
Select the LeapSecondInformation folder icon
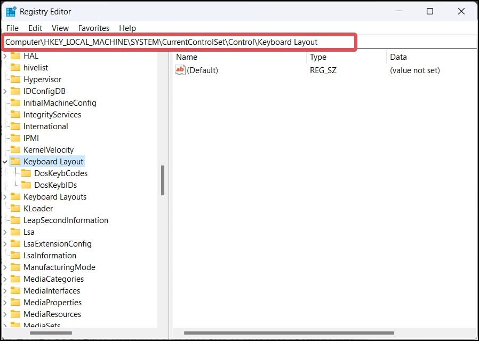[x=15, y=220]
